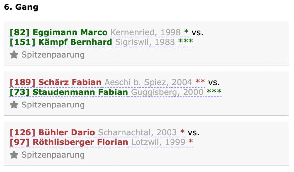The width and height of the screenshot is (294, 172).
Task: Click the three green asterisks after Guggisberg, 2000
Action: [x=214, y=91]
